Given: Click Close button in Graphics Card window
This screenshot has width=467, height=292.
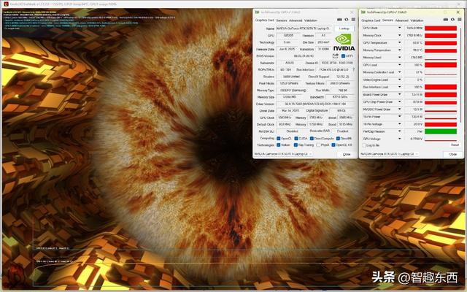Looking at the screenshot, I should [347, 154].
